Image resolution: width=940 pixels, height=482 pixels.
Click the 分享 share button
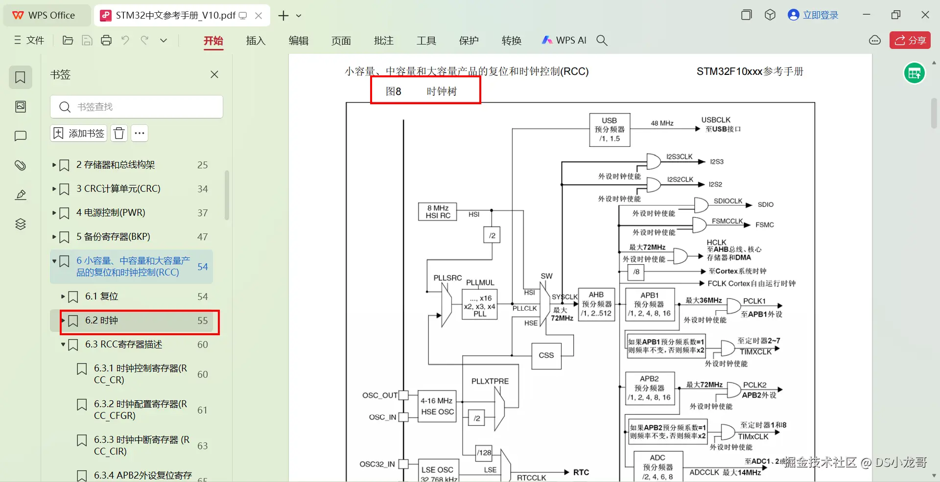pyautogui.click(x=910, y=40)
